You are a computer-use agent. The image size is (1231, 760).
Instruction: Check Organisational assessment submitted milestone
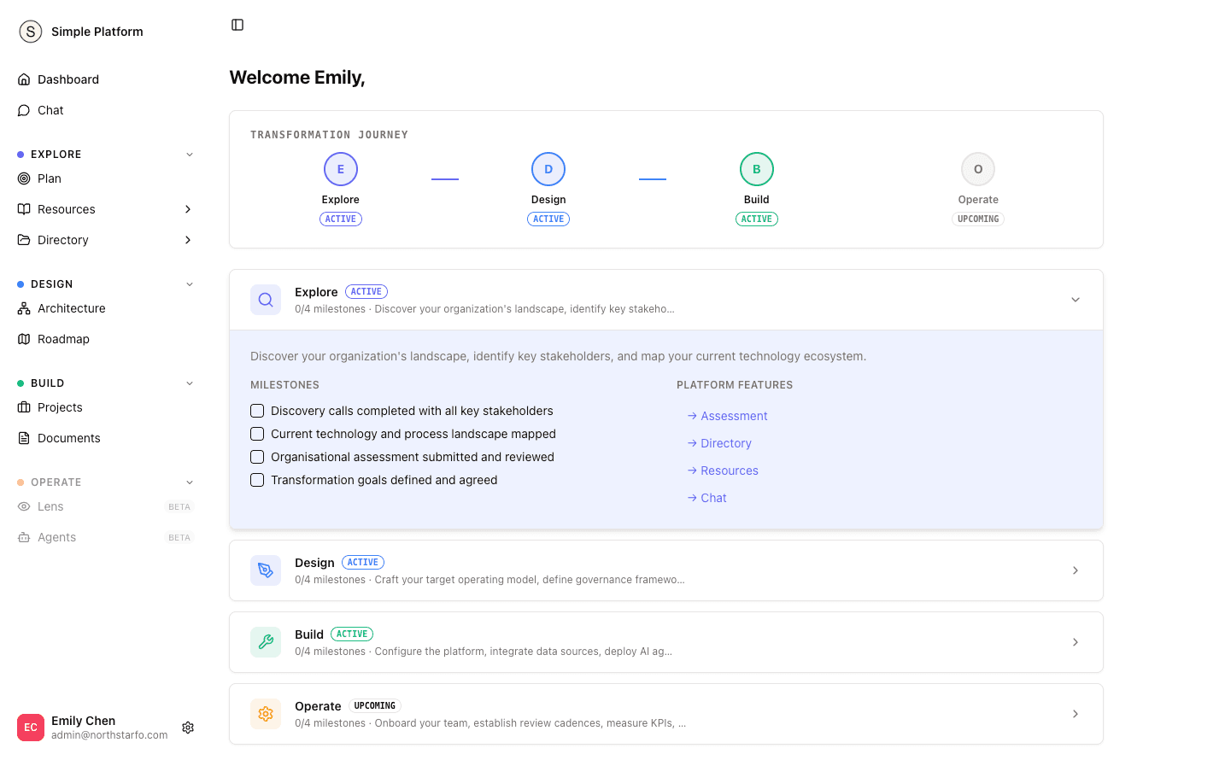click(x=257, y=457)
